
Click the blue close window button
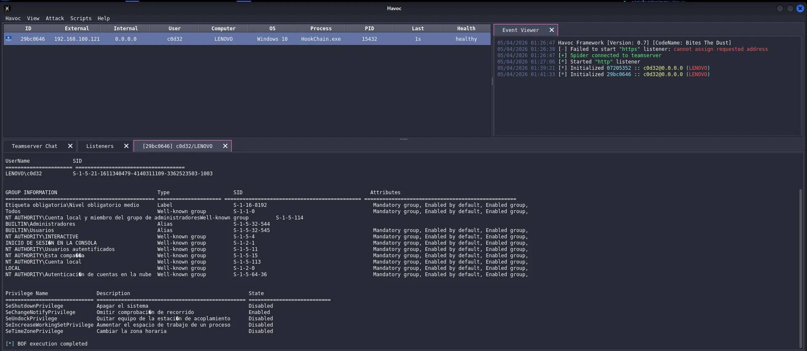coord(800,8)
